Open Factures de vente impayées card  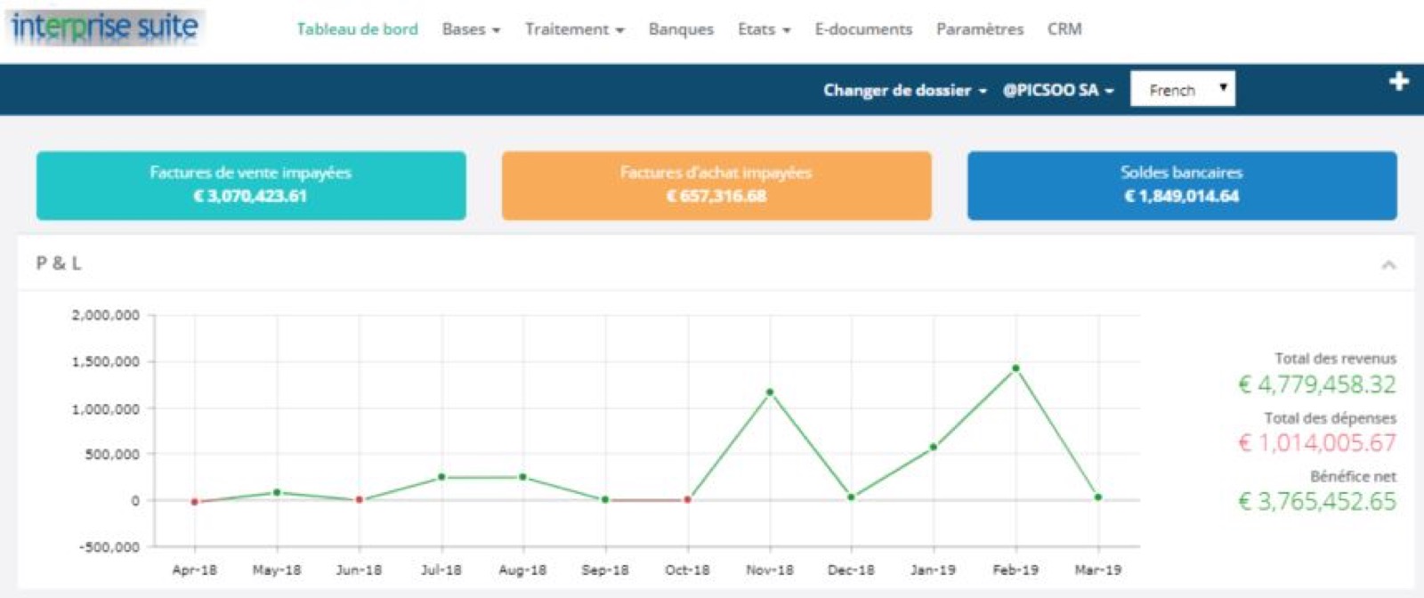(251, 185)
